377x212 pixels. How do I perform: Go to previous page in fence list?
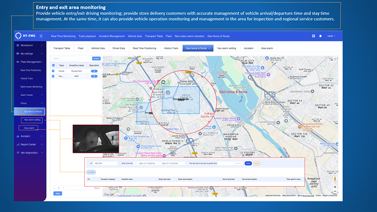pyautogui.click(x=54, y=188)
